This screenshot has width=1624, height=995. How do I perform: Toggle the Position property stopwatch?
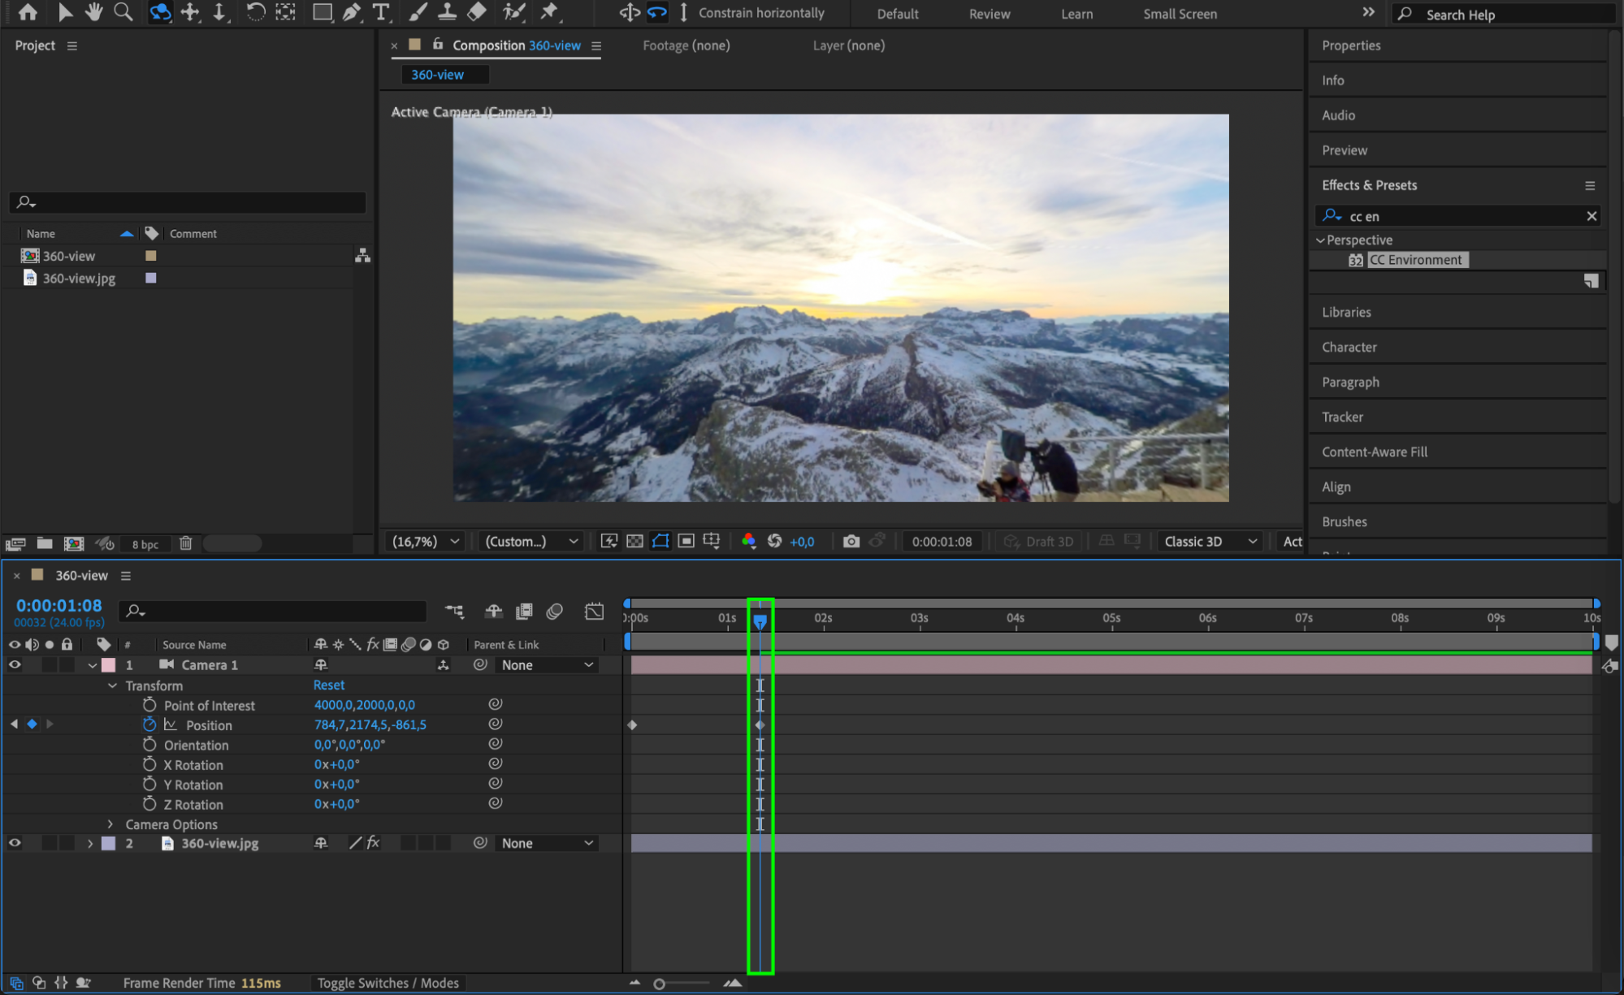pyautogui.click(x=149, y=725)
